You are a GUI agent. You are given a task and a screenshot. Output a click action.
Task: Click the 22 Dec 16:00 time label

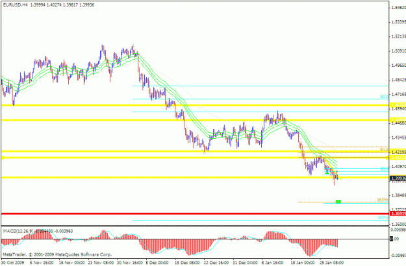[x=217, y=262]
